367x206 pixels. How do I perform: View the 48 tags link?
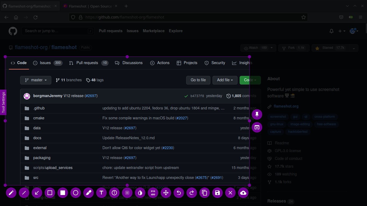95,80
